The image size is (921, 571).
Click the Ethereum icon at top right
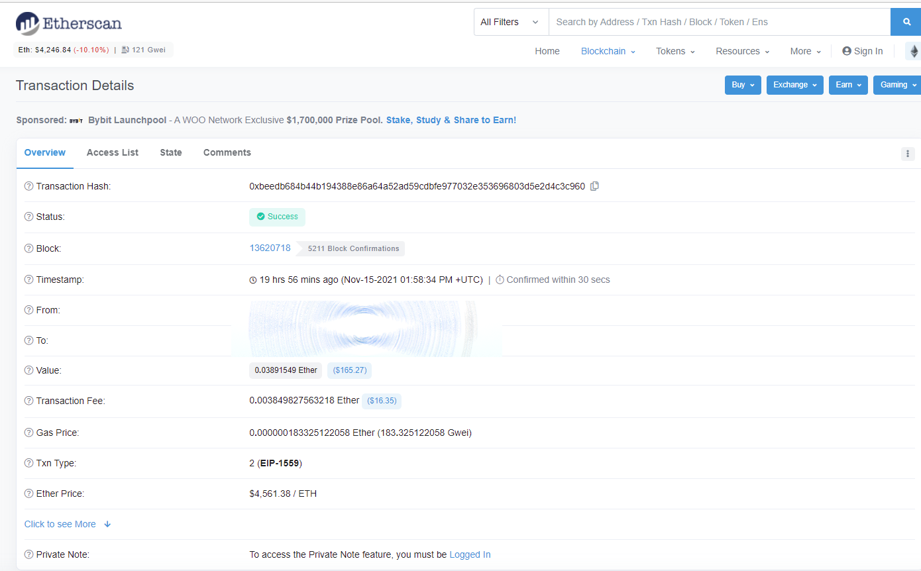pos(914,51)
